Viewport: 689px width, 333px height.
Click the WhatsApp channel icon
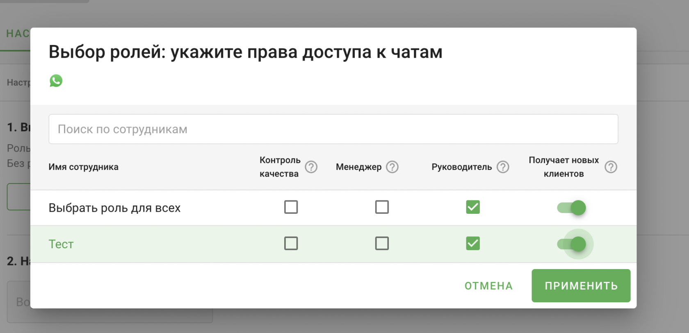56,81
